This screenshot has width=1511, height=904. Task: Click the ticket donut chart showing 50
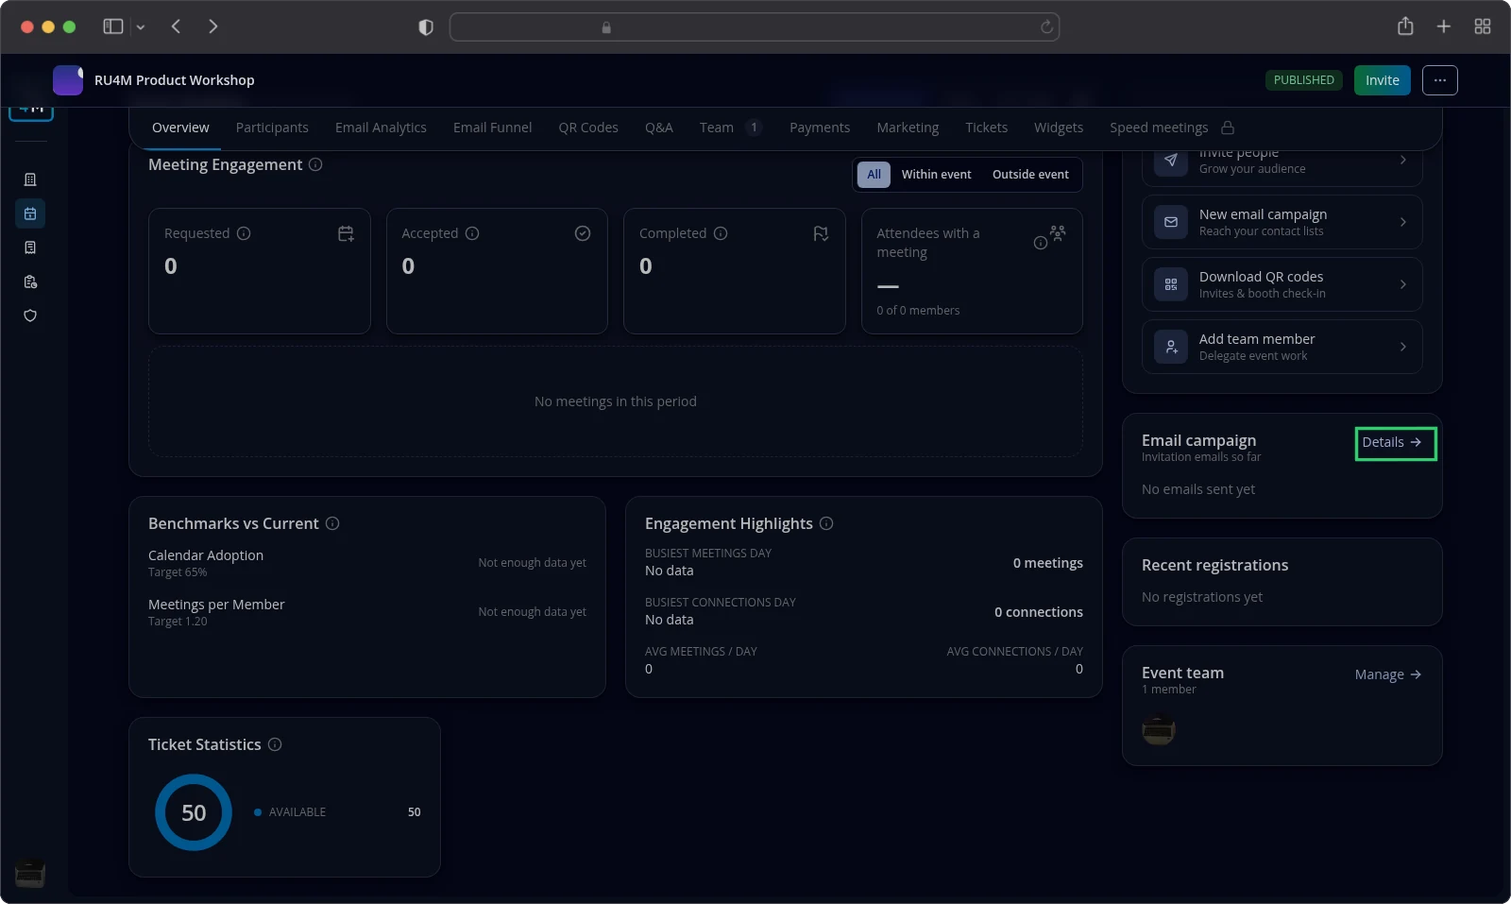tap(194, 812)
